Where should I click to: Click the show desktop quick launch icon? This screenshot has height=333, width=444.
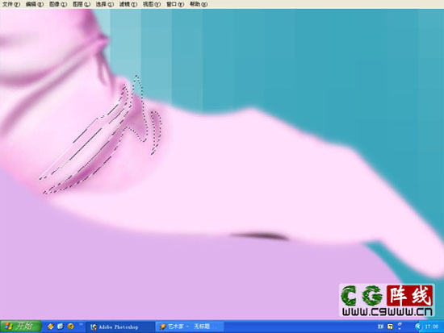click(61, 327)
